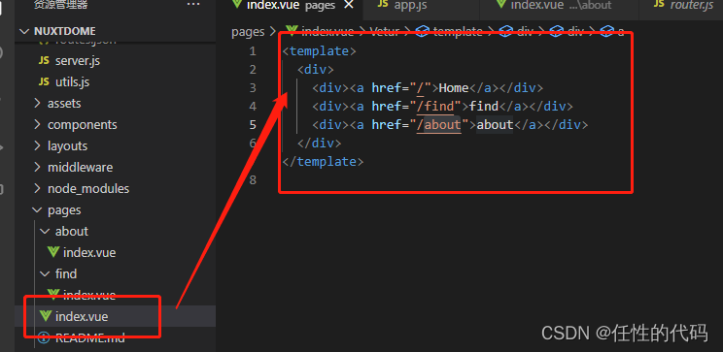
Task: Close the index.vue pages editor tab
Action: click(x=349, y=5)
